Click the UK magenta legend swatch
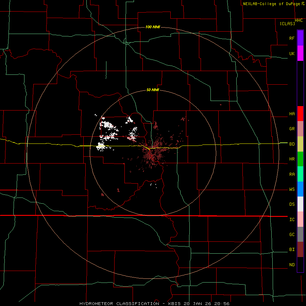Viewport: 306px width, 306px height. (300, 53)
